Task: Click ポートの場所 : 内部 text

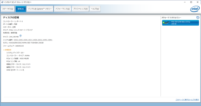Action: pos(10,24)
